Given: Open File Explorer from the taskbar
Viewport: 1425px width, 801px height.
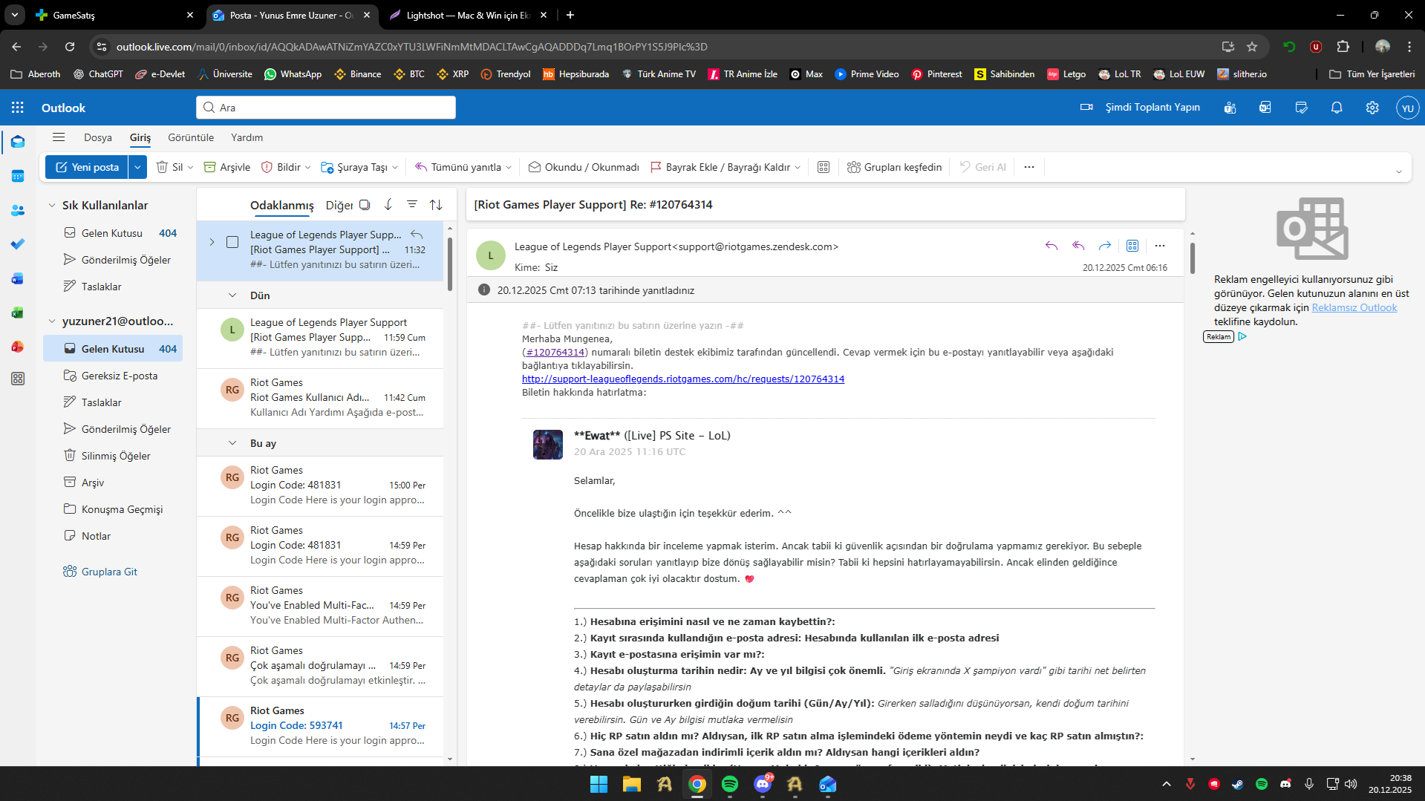Looking at the screenshot, I should pyautogui.click(x=631, y=784).
